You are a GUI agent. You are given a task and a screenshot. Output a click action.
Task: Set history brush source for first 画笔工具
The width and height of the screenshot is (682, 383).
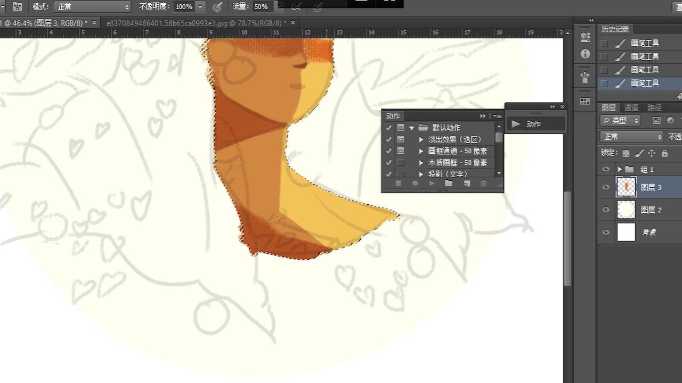click(x=604, y=43)
